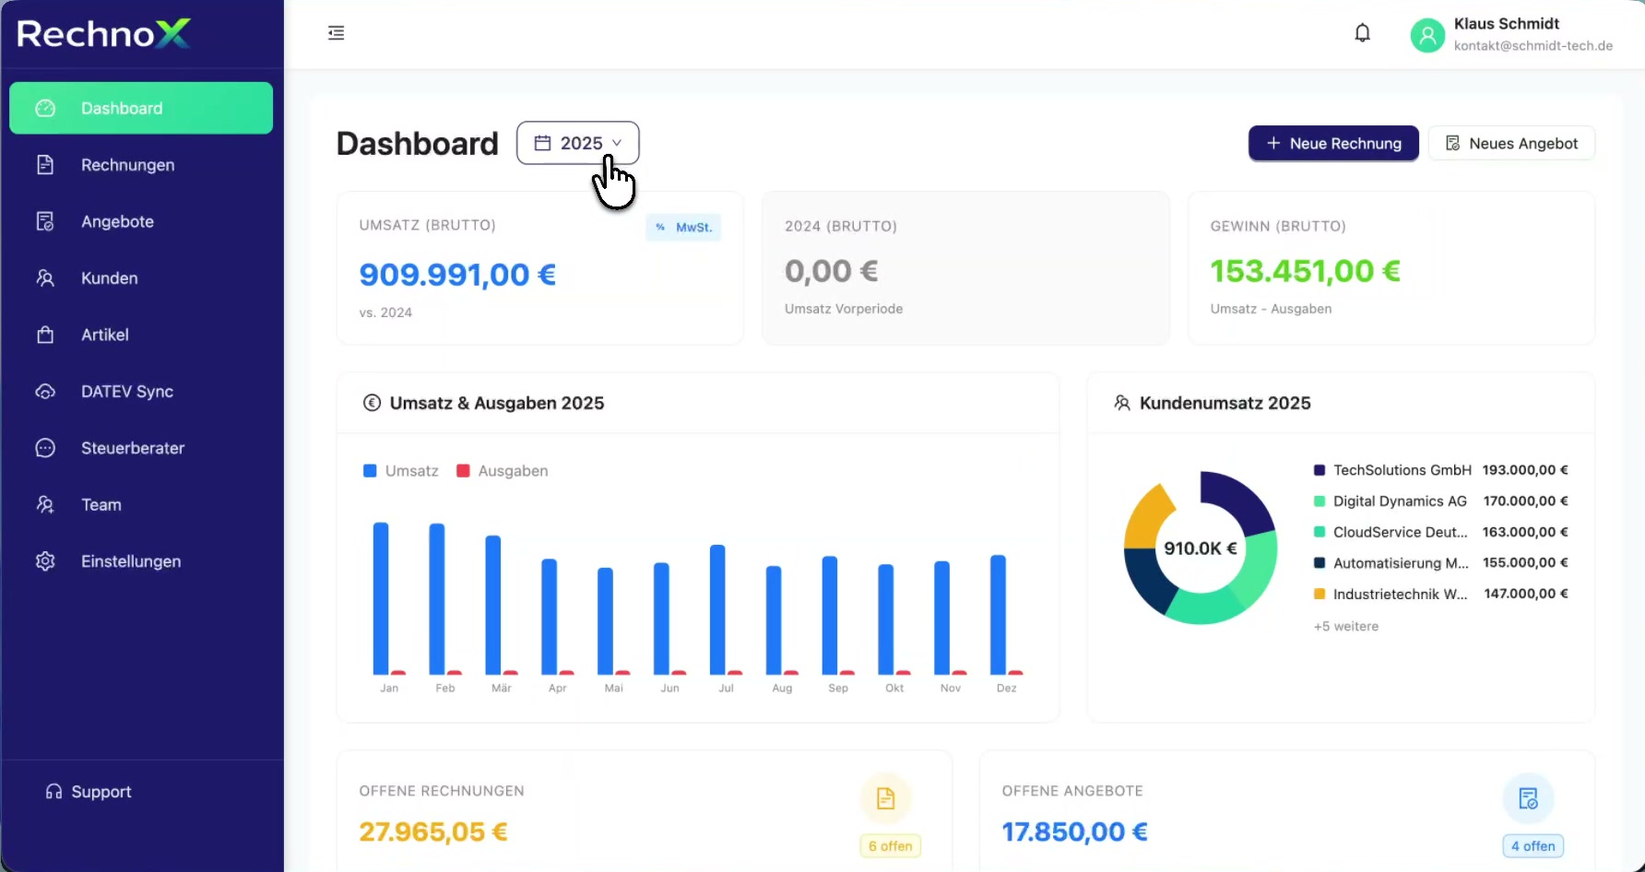Open Klaus Schmidt profile name
This screenshot has height=872, width=1645.
click(1507, 24)
